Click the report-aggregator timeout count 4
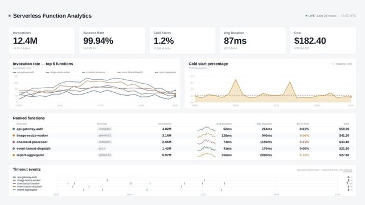This screenshot has width=365, height=205. pyautogui.click(x=348, y=190)
